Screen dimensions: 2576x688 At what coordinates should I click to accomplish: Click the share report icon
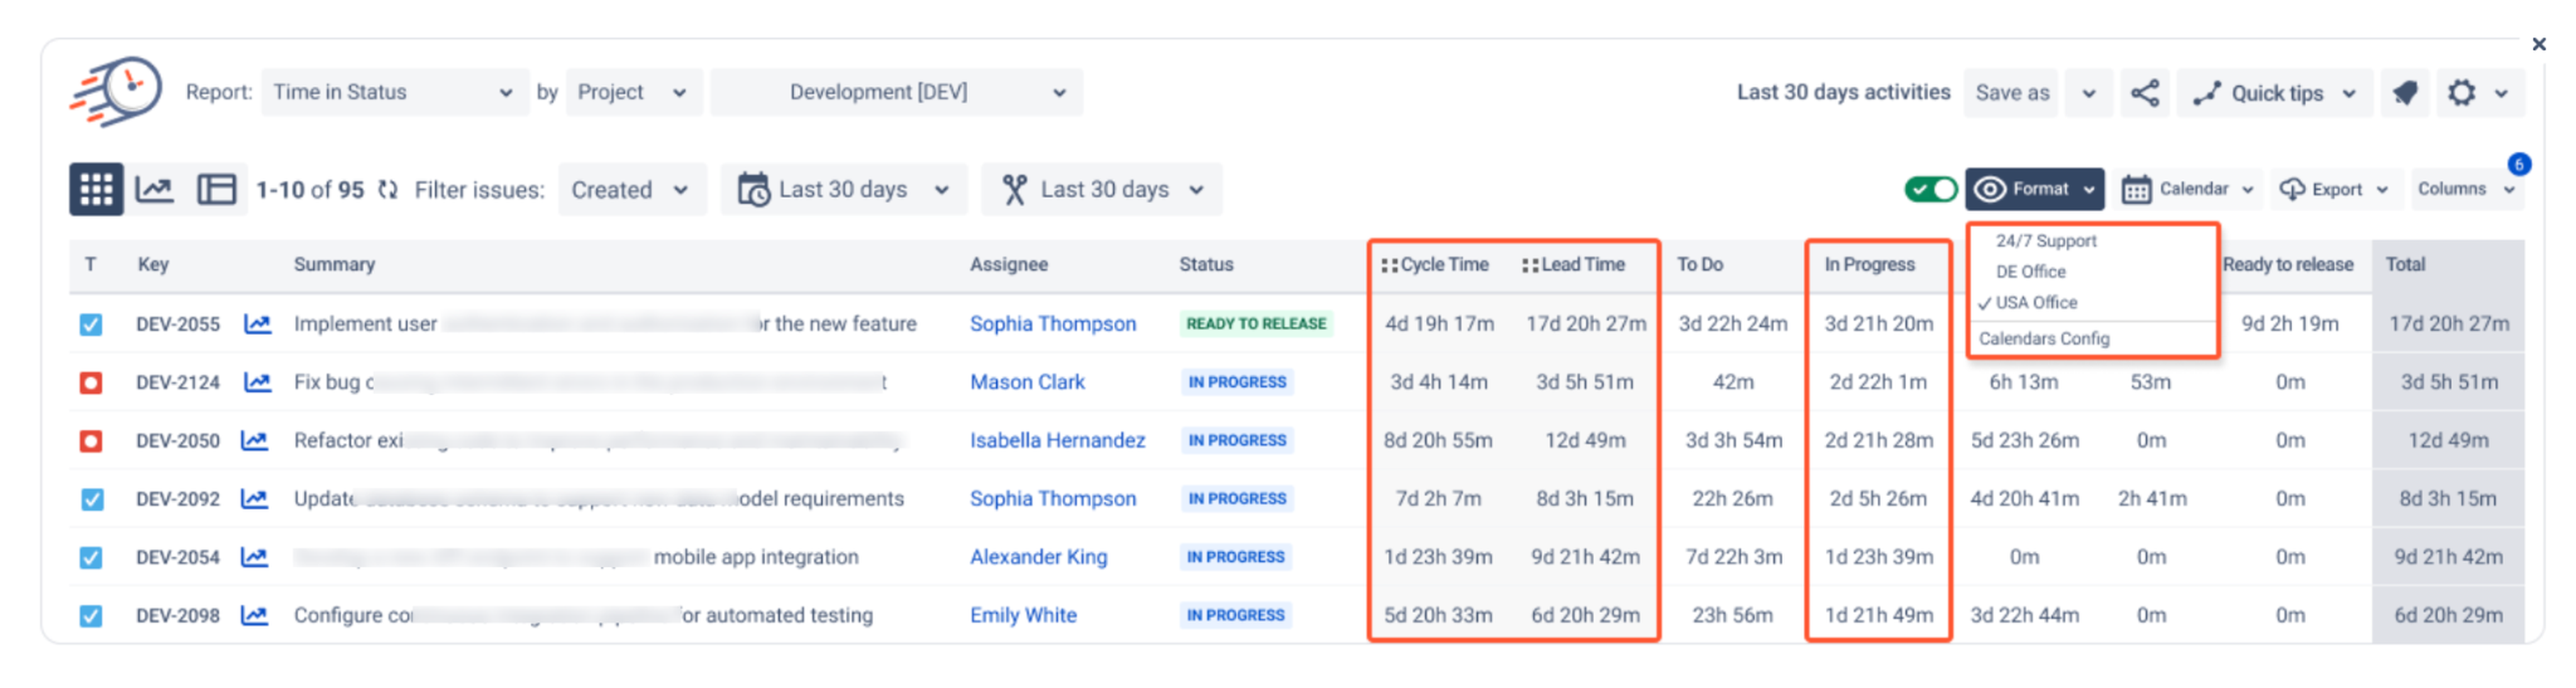(2144, 93)
